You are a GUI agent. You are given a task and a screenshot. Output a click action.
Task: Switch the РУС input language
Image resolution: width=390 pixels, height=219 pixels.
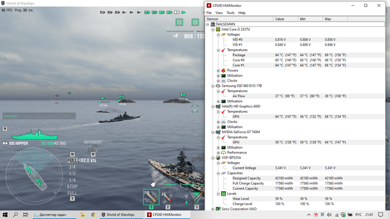[x=358, y=215]
